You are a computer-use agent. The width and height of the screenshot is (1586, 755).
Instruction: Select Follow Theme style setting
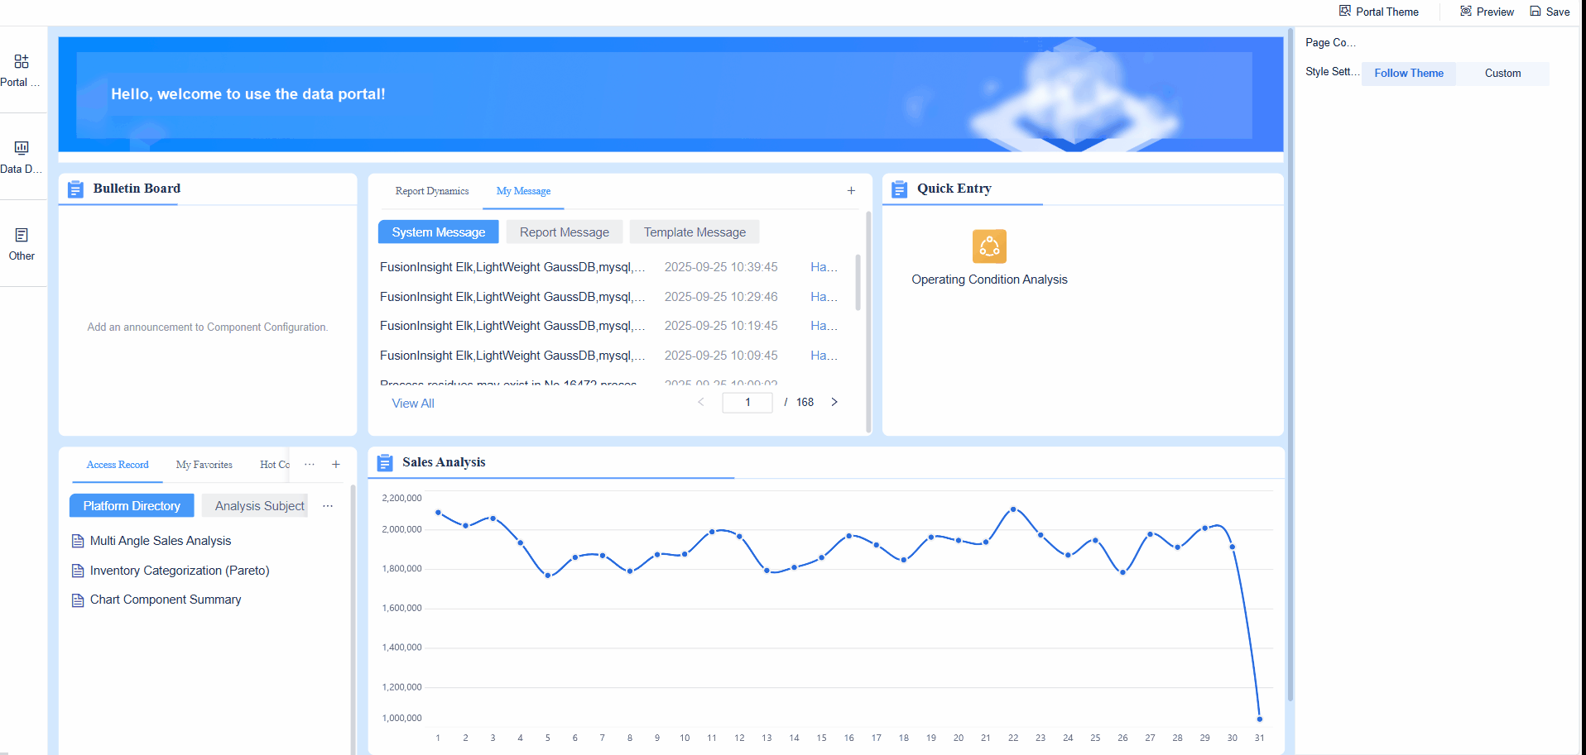coord(1409,74)
